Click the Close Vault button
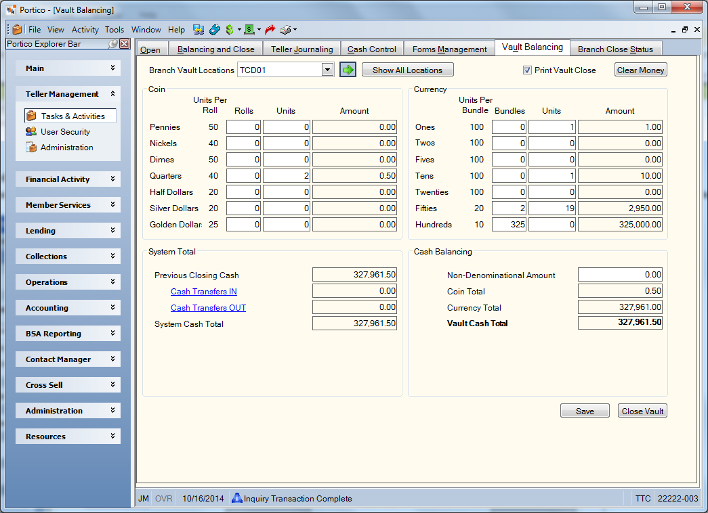Screen dimensions: 708x513 coord(642,411)
